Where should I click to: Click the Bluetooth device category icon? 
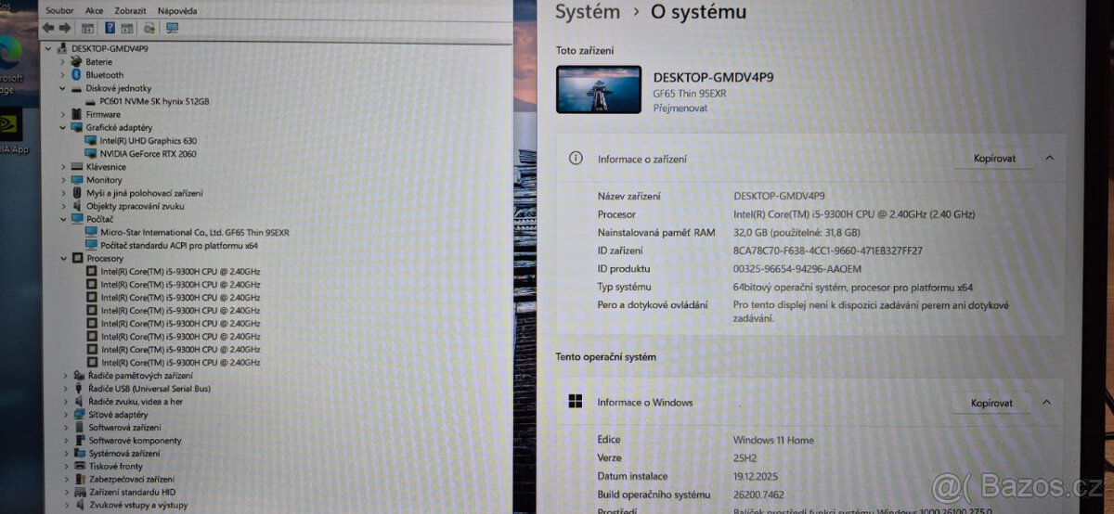(77, 75)
